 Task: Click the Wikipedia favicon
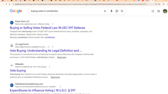pos(12,65)
